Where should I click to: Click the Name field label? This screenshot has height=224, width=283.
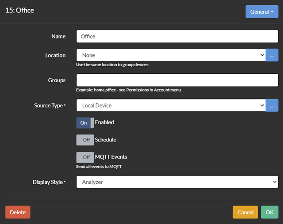pyautogui.click(x=58, y=36)
